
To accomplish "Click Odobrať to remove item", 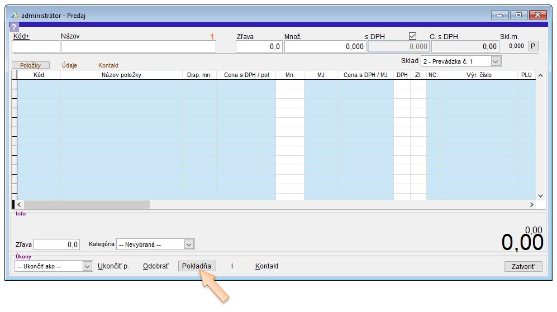I will pyautogui.click(x=155, y=266).
